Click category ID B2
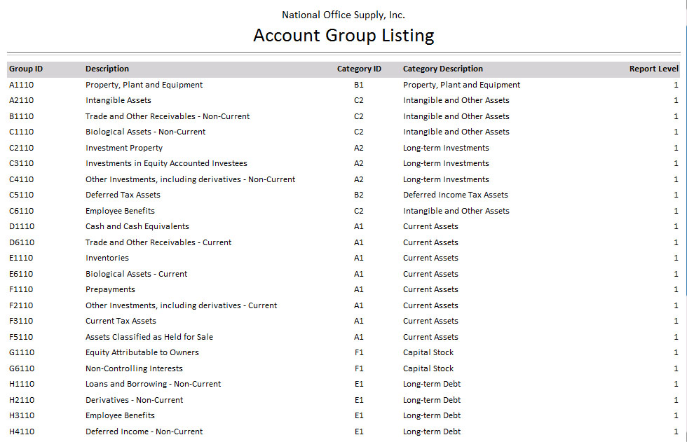The image size is (687, 442). pyautogui.click(x=359, y=195)
